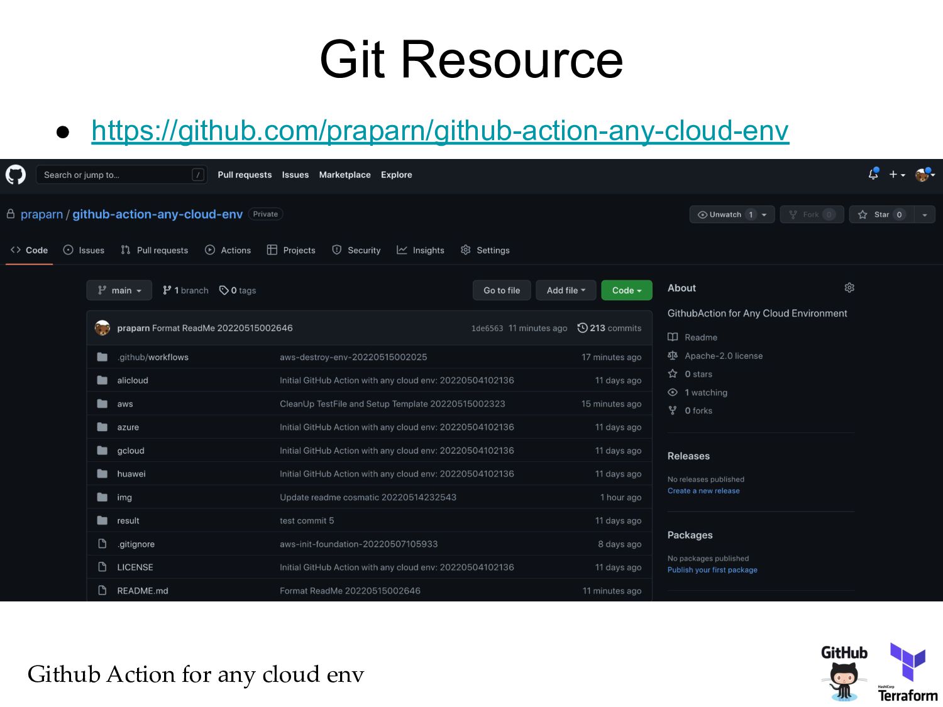
Task: Switch to the Settings tab
Action: pos(485,250)
